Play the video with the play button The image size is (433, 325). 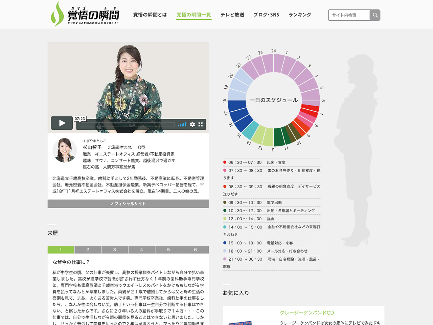pyautogui.click(x=62, y=123)
